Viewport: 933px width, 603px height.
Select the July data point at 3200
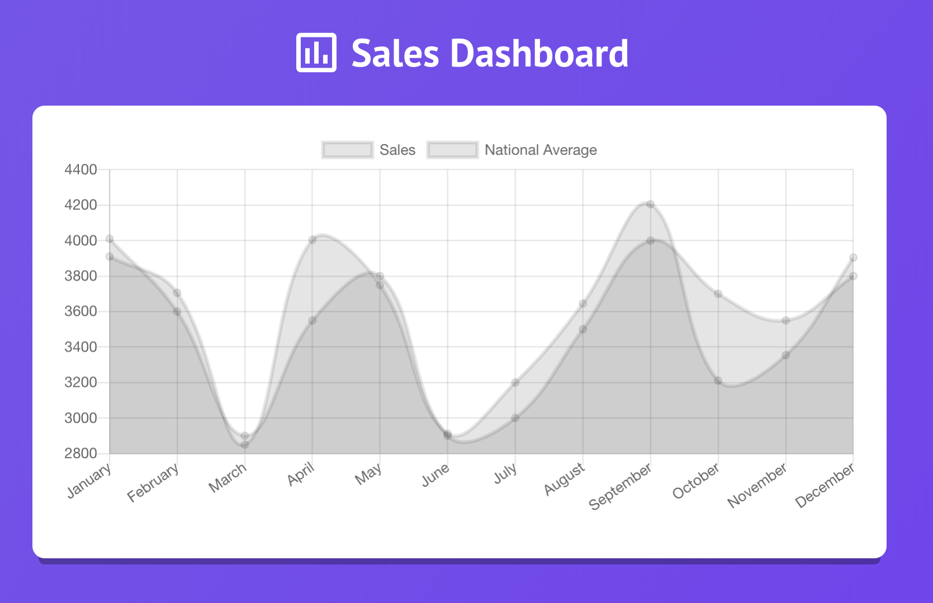(x=515, y=383)
